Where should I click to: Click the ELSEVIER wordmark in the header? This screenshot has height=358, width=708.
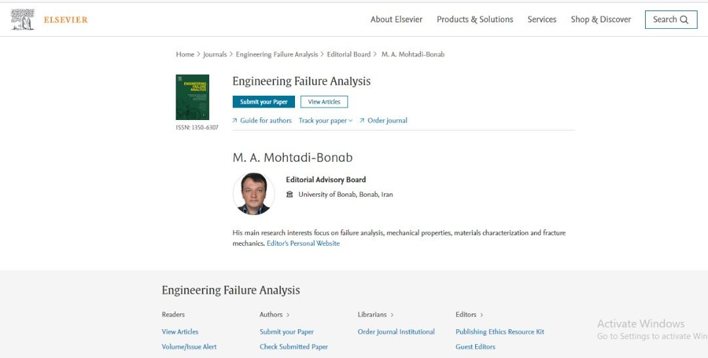[66, 20]
